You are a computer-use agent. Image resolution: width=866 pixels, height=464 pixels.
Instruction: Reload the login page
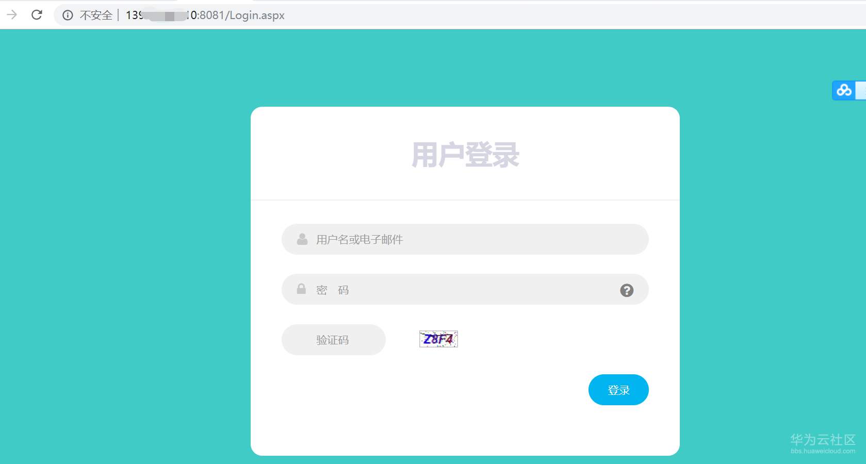click(37, 15)
